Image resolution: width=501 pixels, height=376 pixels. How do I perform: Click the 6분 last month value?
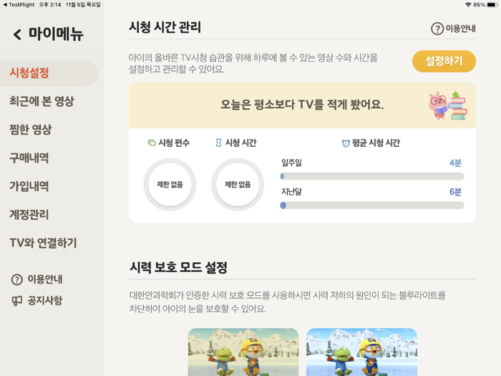pyautogui.click(x=455, y=192)
